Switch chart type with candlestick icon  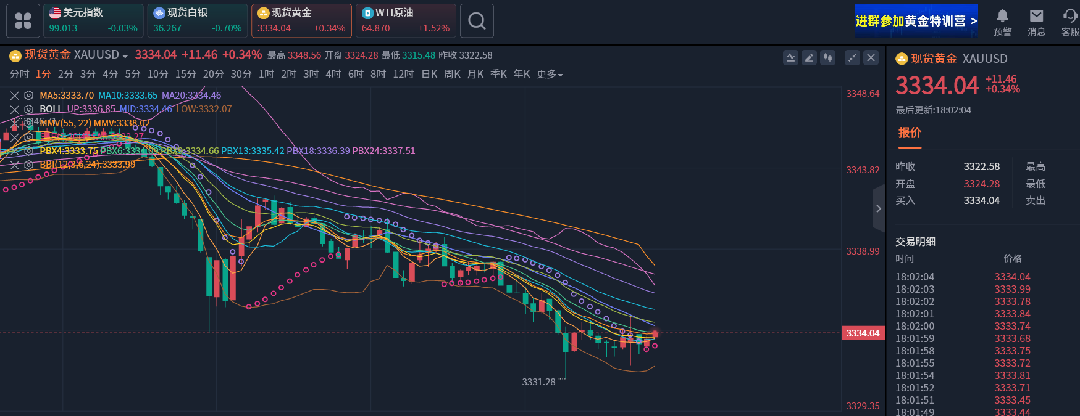(827, 58)
